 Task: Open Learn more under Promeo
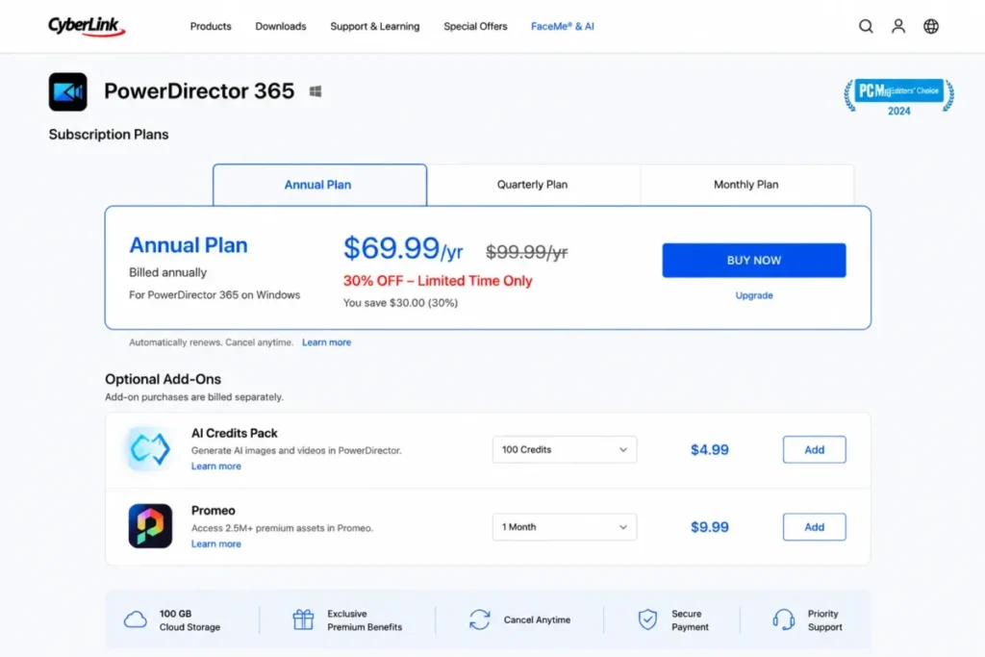(x=216, y=543)
